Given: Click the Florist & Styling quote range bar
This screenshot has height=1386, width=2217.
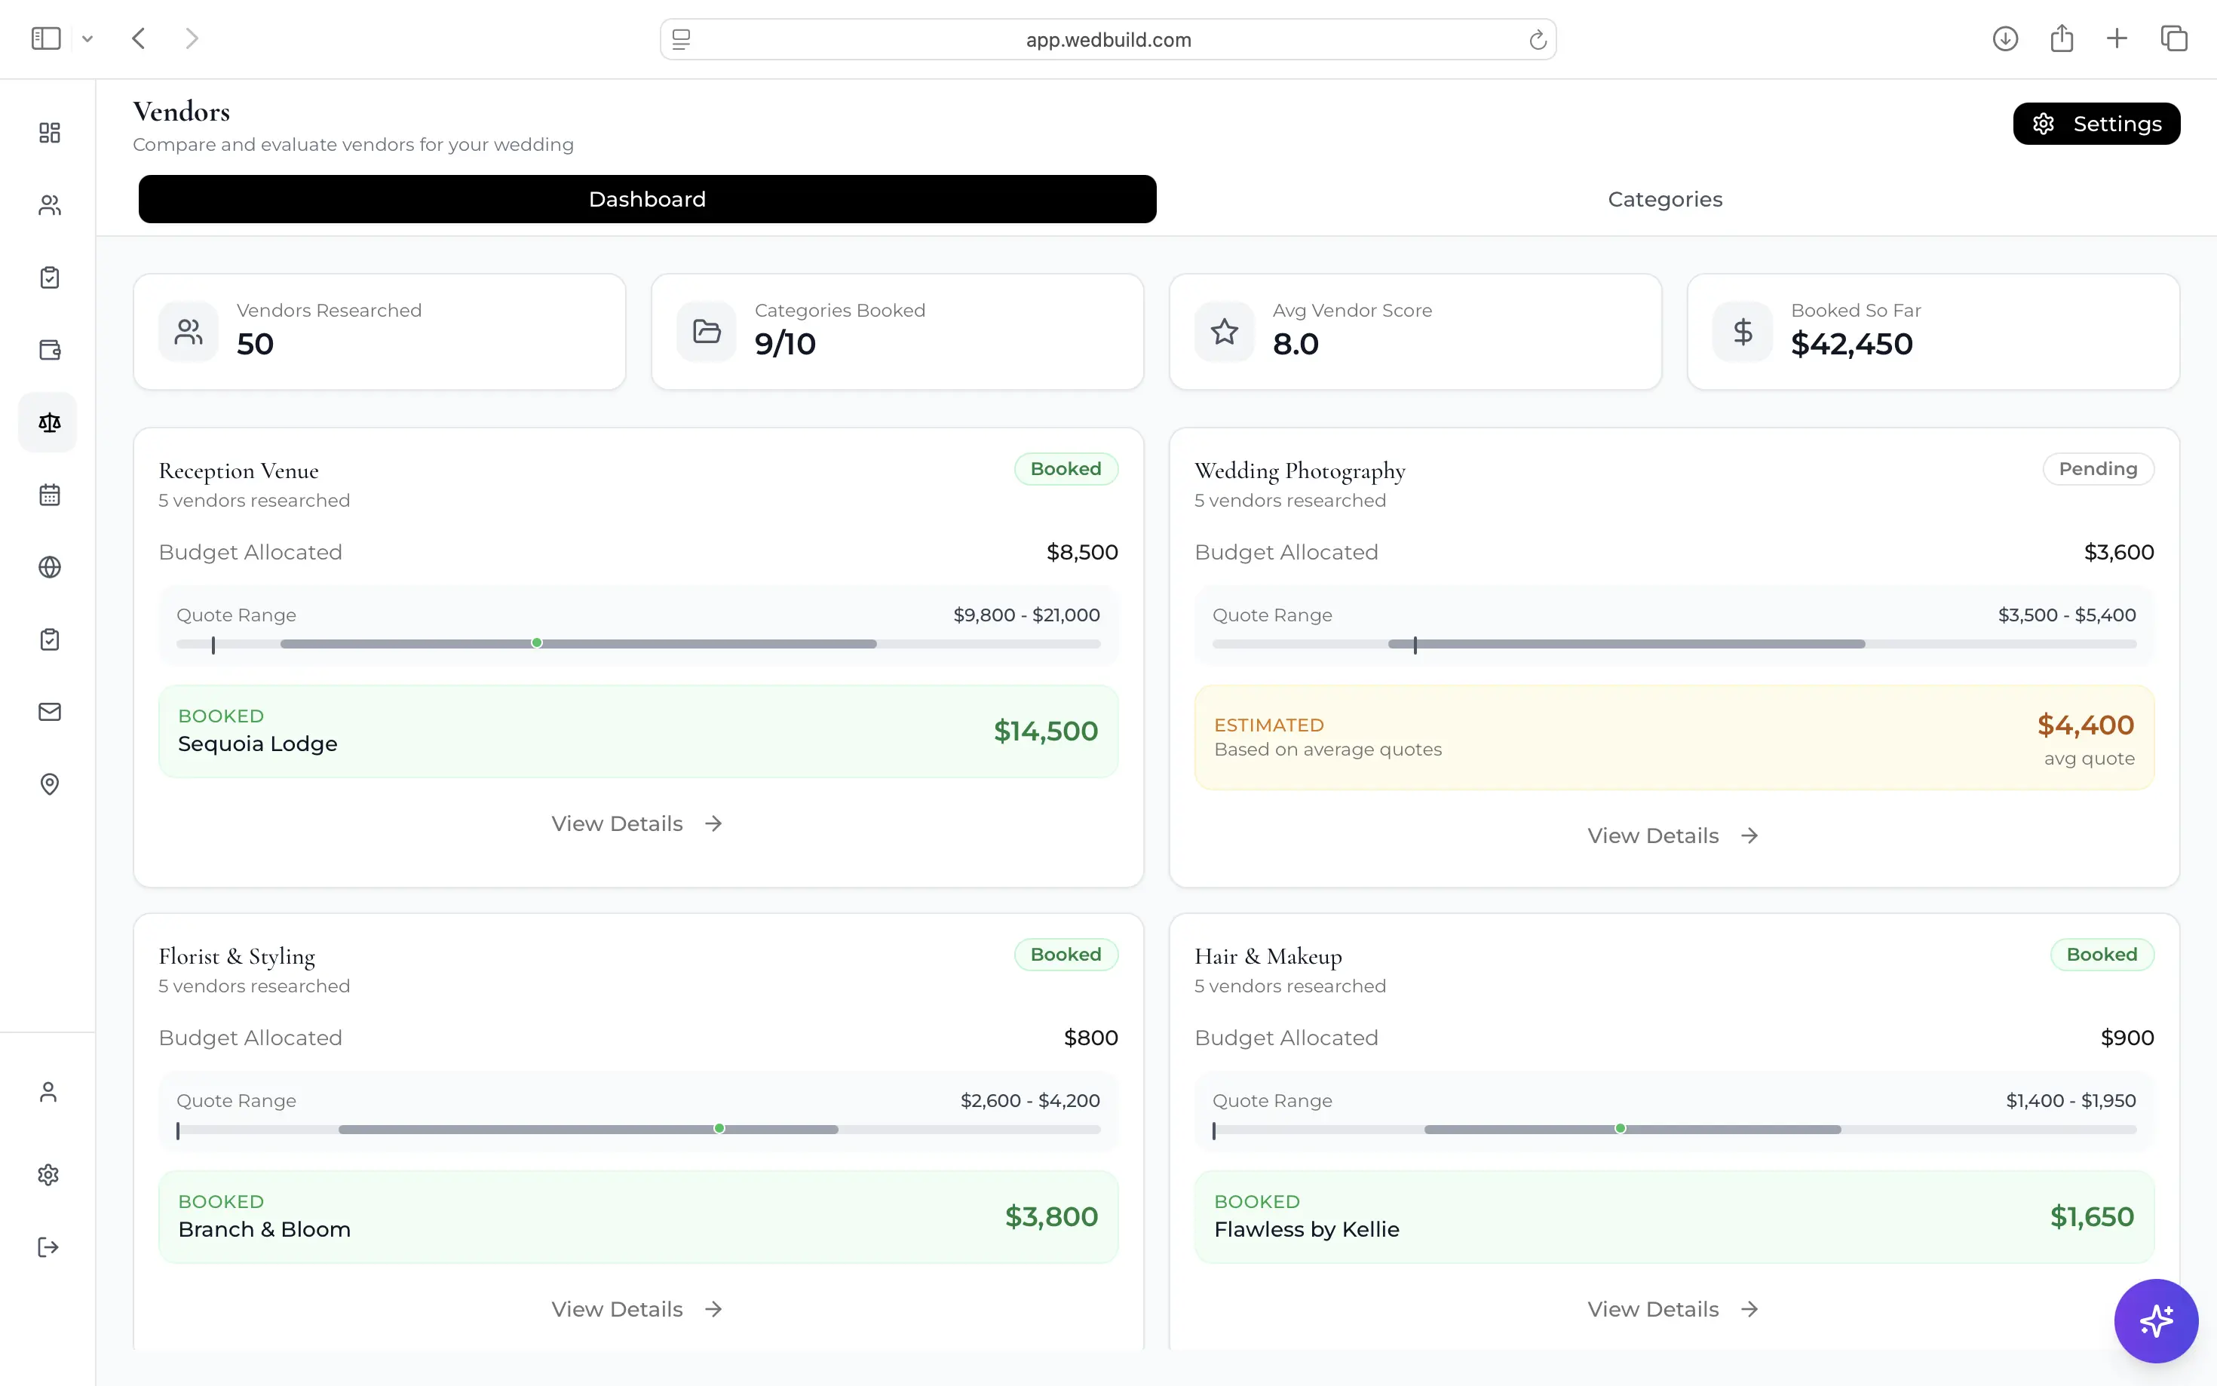Looking at the screenshot, I should (638, 1130).
